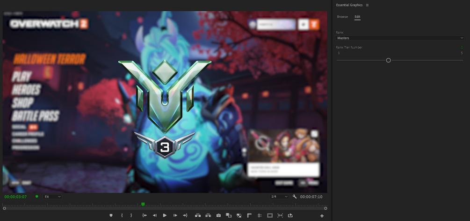The width and height of the screenshot is (470, 221).
Task: Click the Rank Tier Number label
Action: (349, 48)
